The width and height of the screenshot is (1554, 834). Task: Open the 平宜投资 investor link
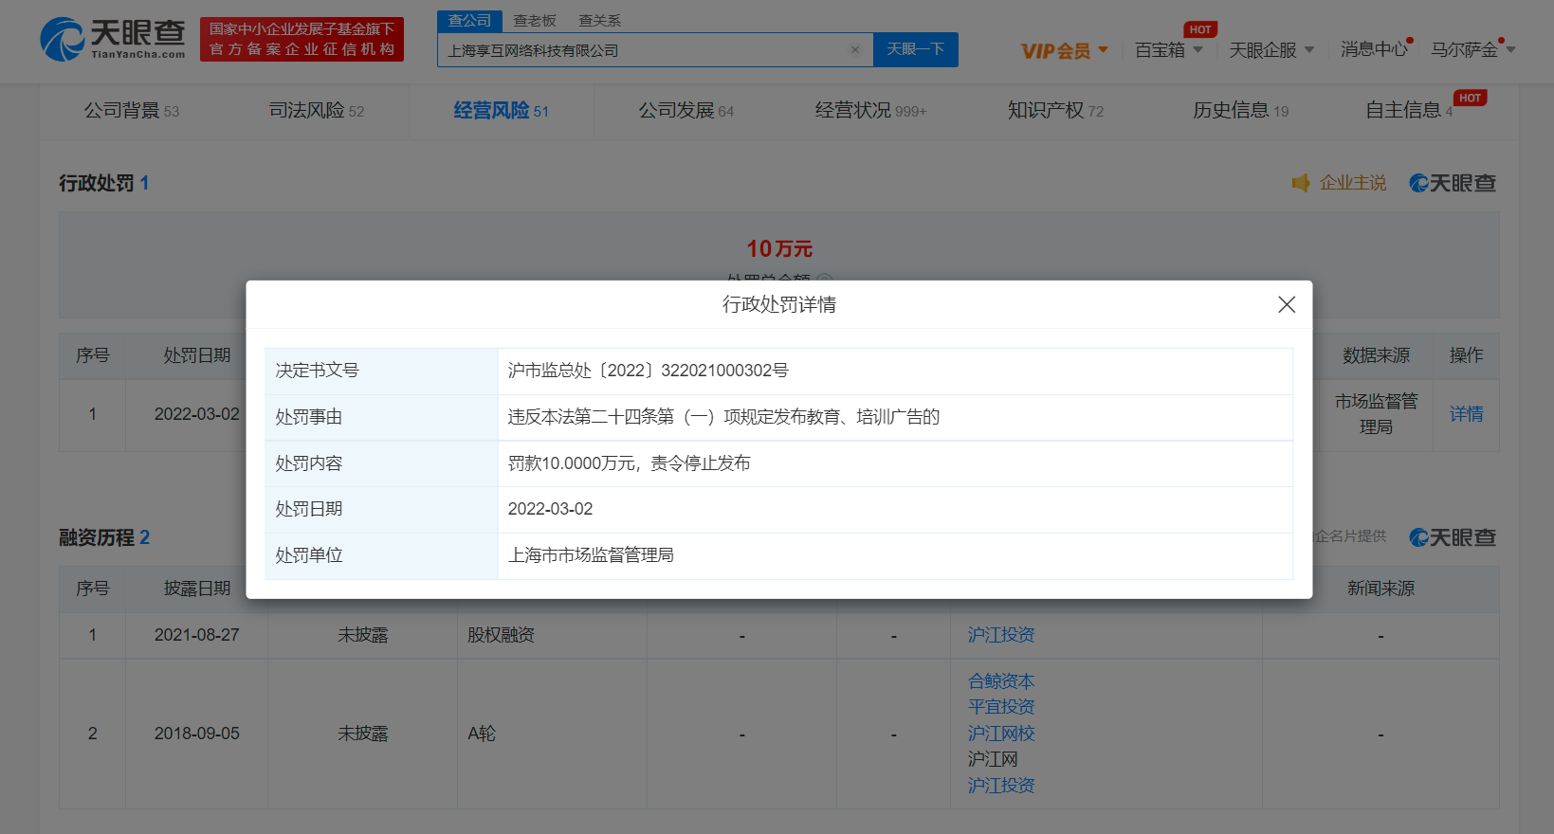coord(1001,707)
